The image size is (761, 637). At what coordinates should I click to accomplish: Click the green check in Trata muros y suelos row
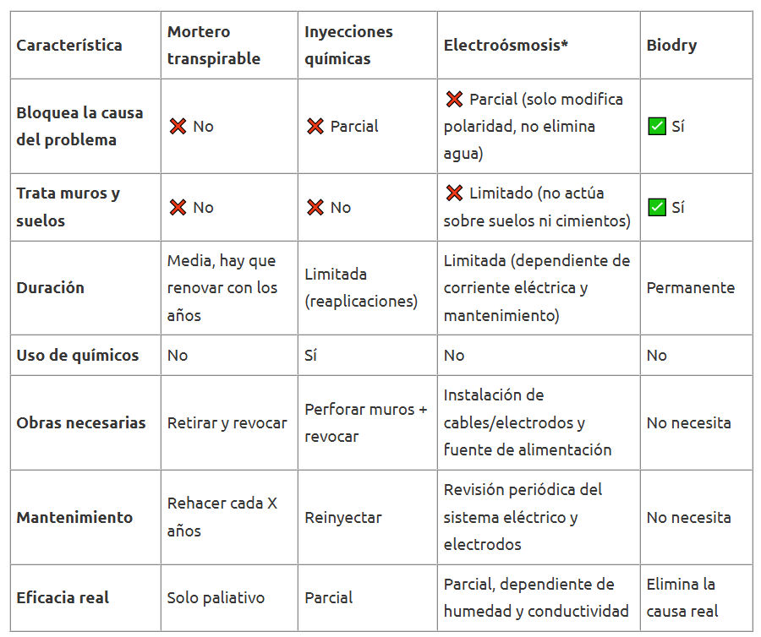(x=657, y=208)
